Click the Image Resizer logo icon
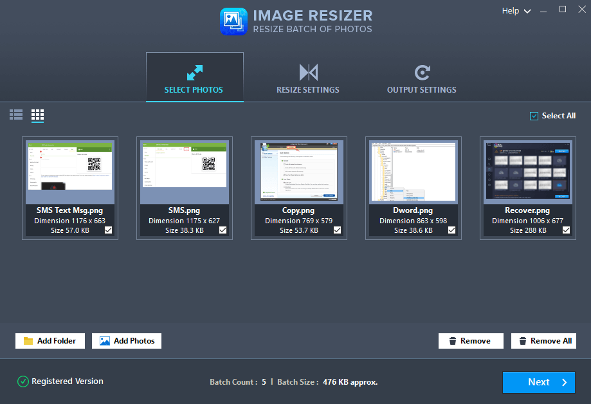Image resolution: width=591 pixels, height=404 pixels. click(x=233, y=21)
